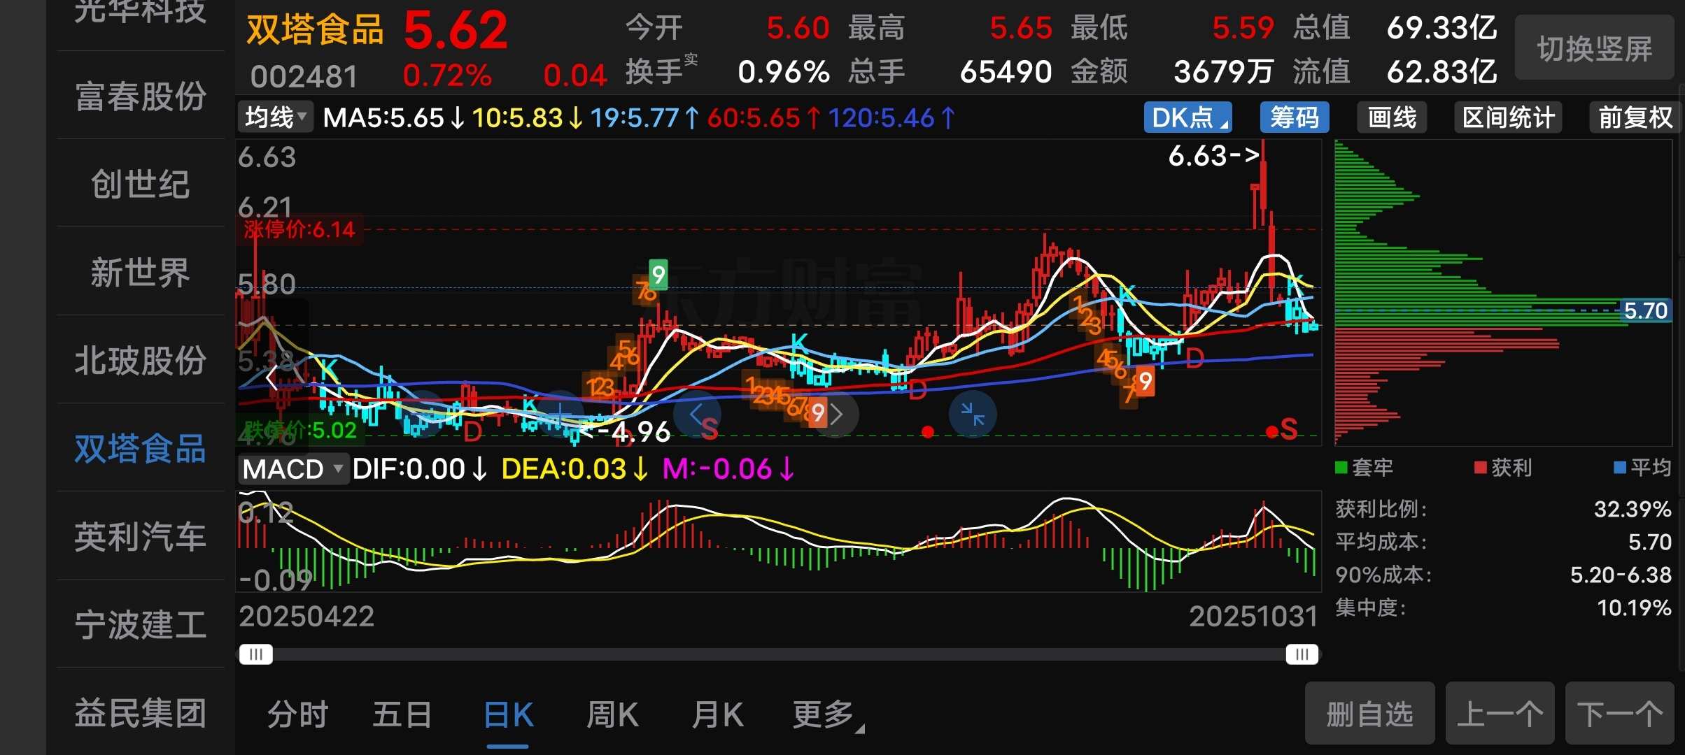1685x755 pixels.
Task: Toggle the 筹码 chip distribution panel
Action: (1294, 117)
